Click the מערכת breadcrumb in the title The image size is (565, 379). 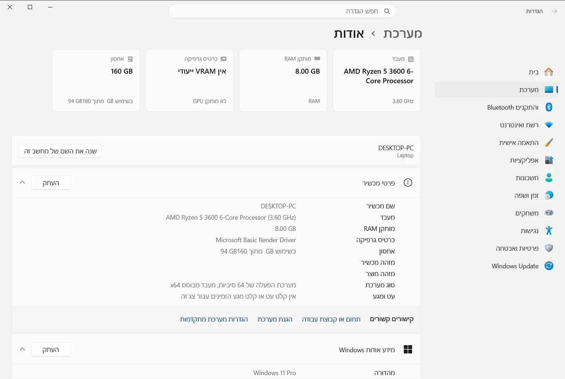(403, 33)
